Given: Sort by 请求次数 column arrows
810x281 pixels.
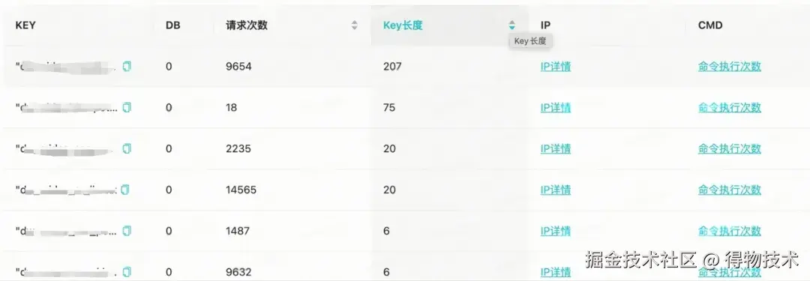Looking at the screenshot, I should coord(354,25).
